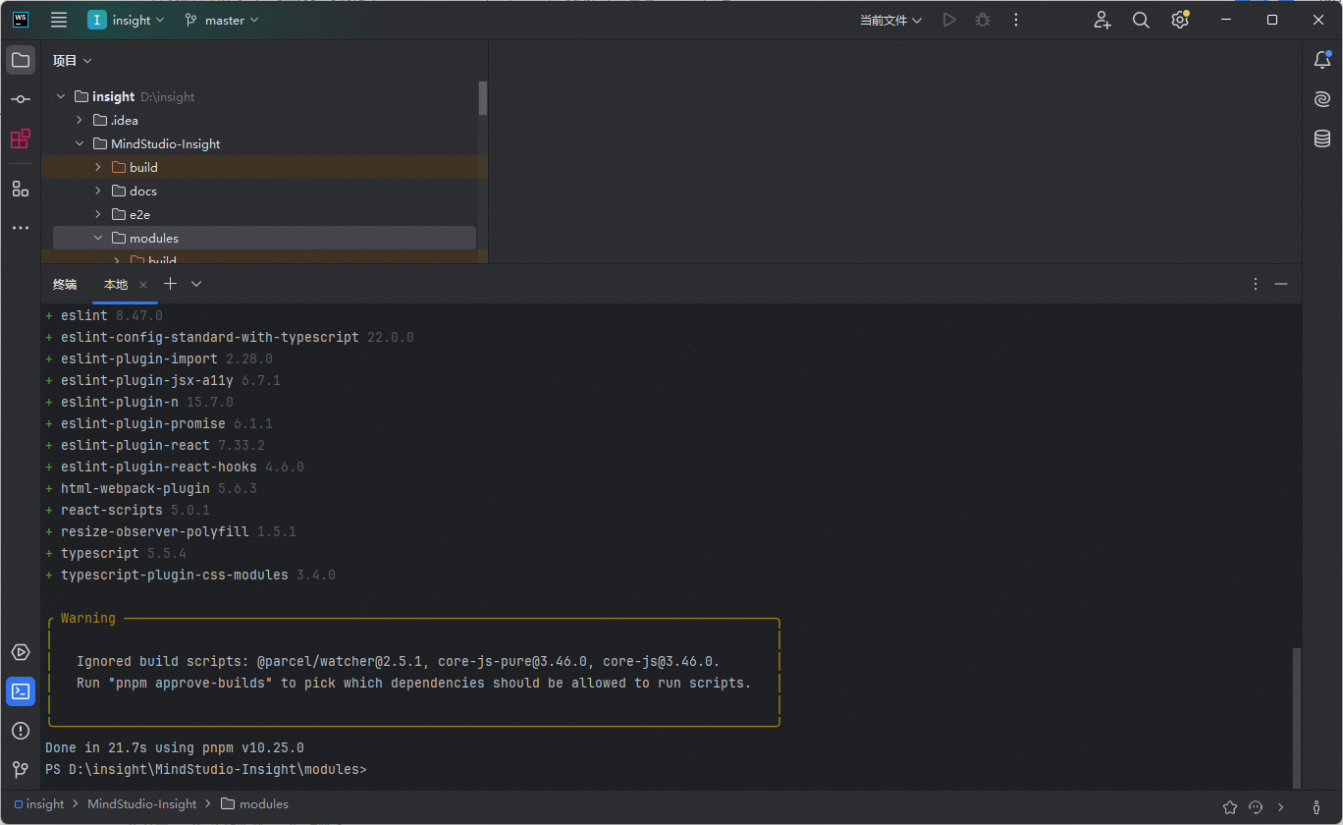Expand the e2e folder arrow
The height and width of the screenshot is (825, 1343).
[98, 214]
